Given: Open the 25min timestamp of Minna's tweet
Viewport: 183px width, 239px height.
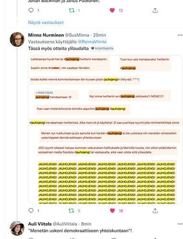Looking at the screenshot, I should pyautogui.click(x=100, y=35).
